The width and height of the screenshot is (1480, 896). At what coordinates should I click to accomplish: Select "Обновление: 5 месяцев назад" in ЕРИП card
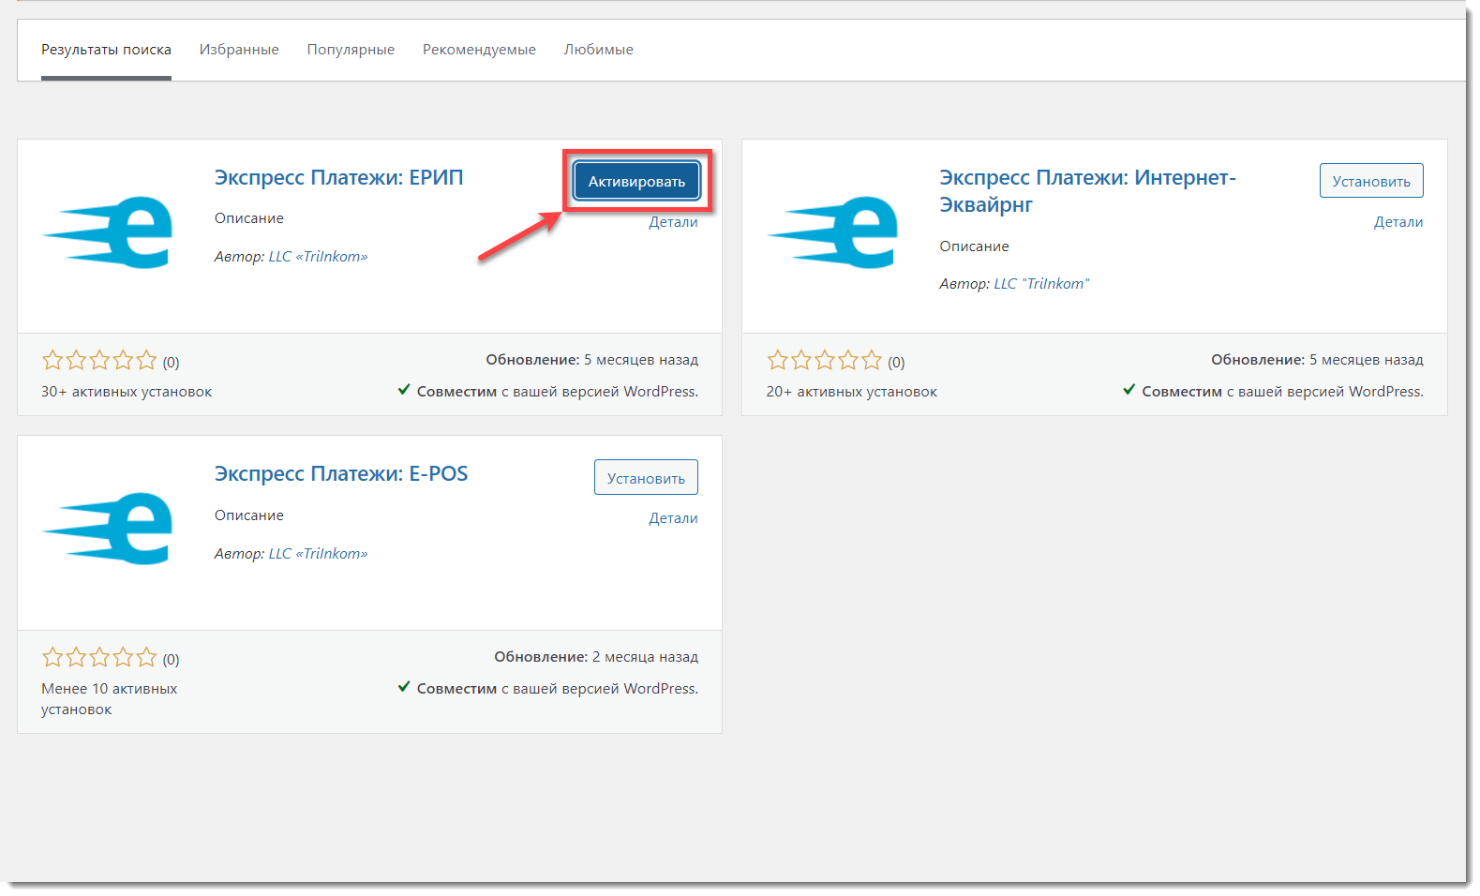point(592,360)
